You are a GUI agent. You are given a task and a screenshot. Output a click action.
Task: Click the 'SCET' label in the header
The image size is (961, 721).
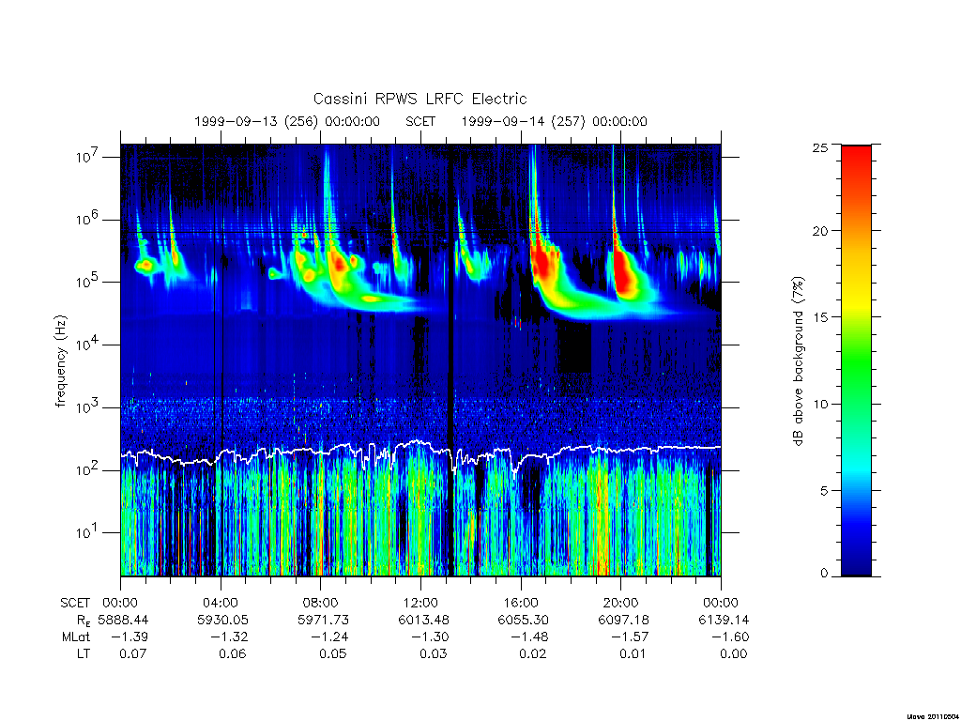(x=420, y=121)
